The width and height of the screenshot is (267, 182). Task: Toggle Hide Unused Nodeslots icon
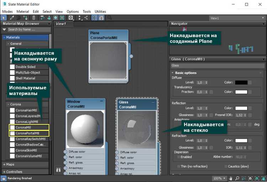click(x=49, y=18)
